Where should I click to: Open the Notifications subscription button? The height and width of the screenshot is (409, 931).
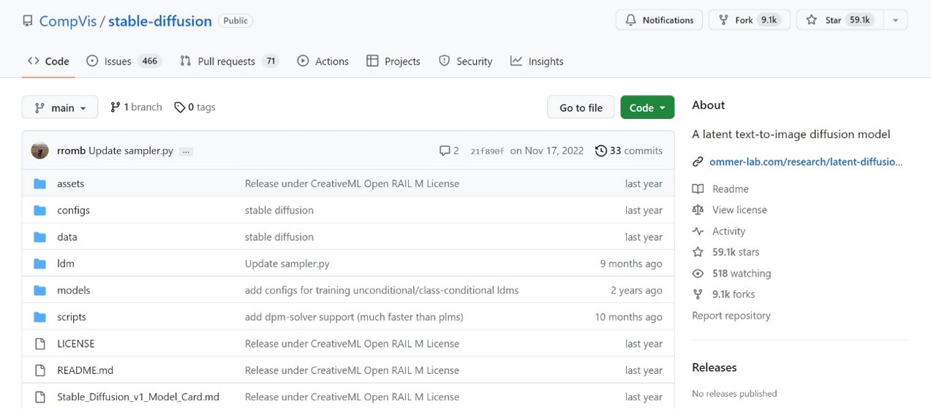pos(659,20)
